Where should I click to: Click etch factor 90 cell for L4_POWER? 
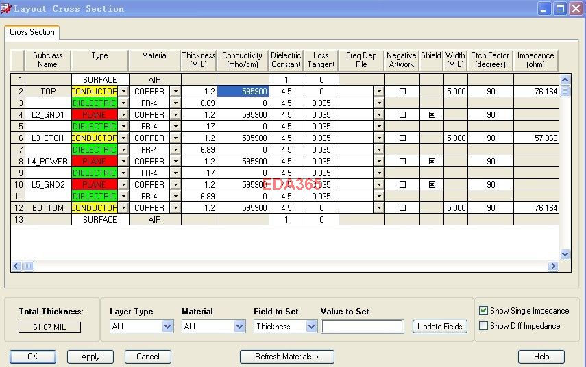(x=491, y=162)
